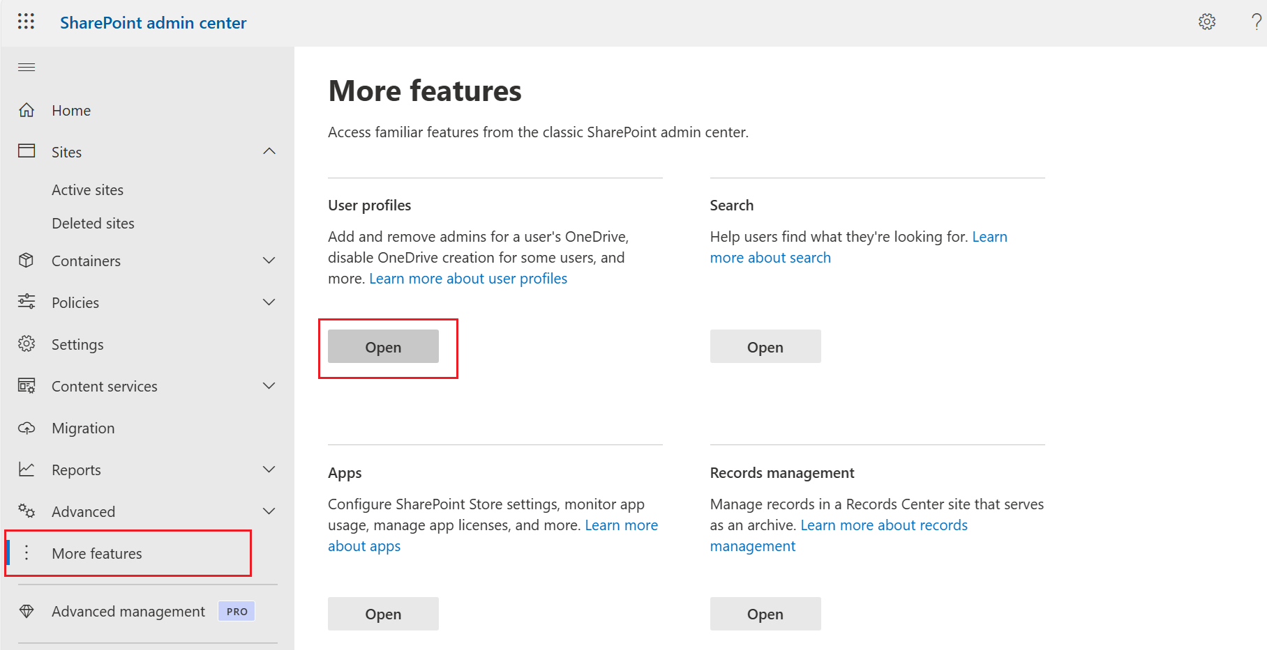Click the Content services icon

pyautogui.click(x=27, y=385)
